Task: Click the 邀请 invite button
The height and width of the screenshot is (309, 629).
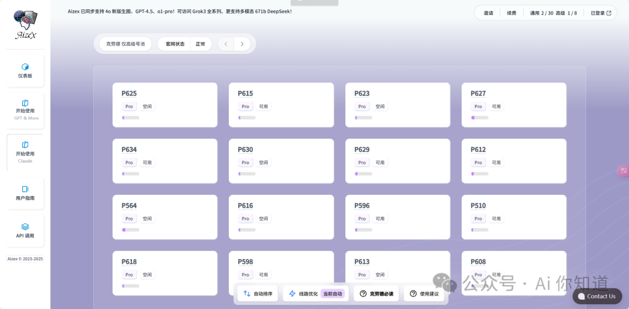Action: [488, 13]
